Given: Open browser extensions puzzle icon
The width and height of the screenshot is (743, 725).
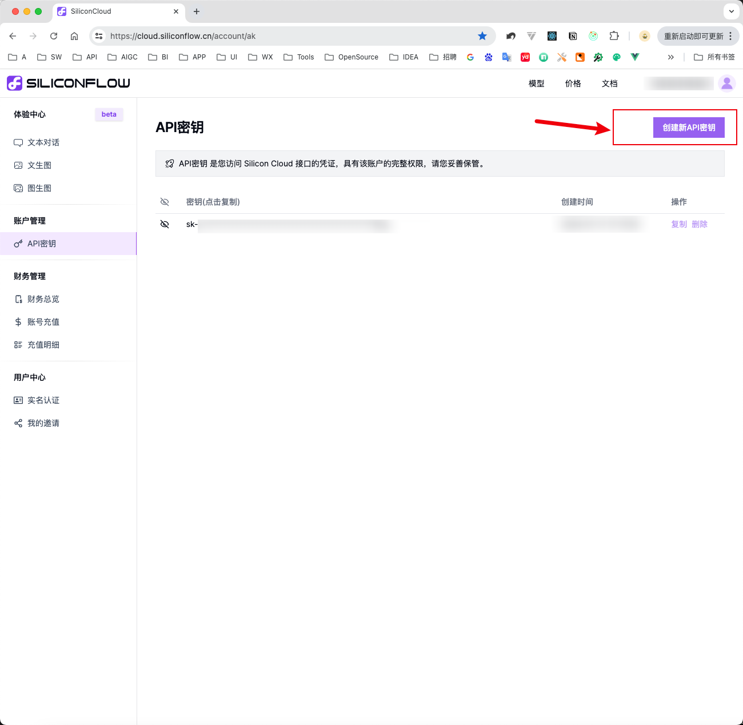Looking at the screenshot, I should coord(614,36).
